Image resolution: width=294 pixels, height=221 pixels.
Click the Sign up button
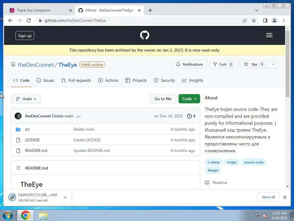point(25,35)
